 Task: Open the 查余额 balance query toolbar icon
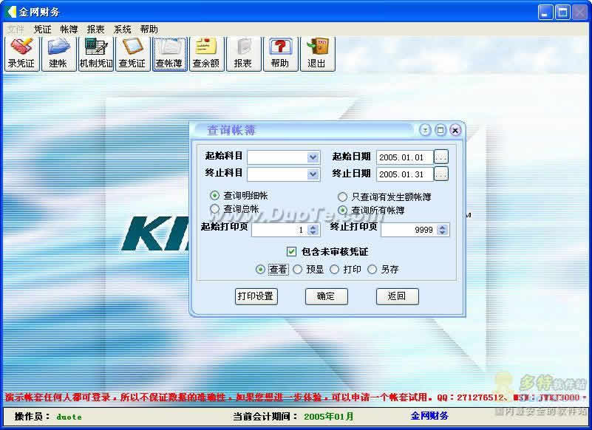[x=206, y=54]
